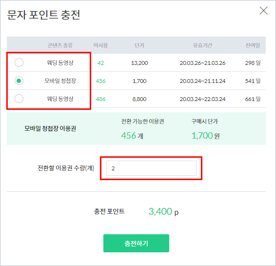Click the 미사용 column header
This screenshot has width=276, height=266.
tap(100, 45)
